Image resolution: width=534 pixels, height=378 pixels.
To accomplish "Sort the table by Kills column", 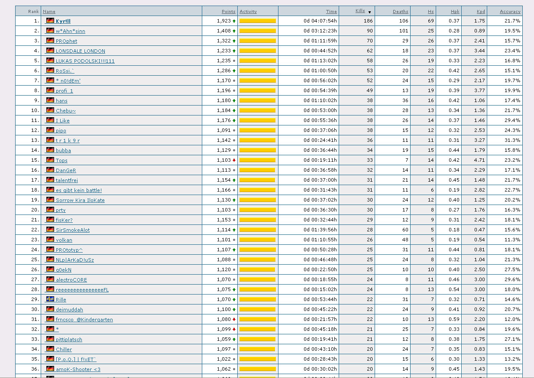I will (360, 11).
